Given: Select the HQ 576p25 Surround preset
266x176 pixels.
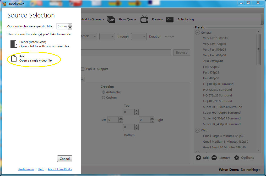Looking at the screenshot, I should [x=218, y=95].
